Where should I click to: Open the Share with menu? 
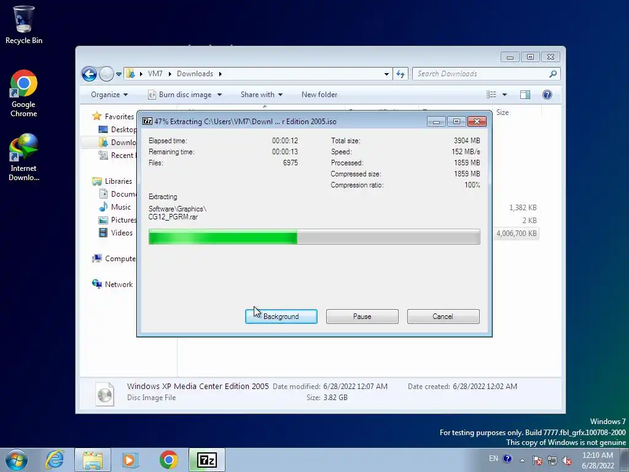(262, 95)
